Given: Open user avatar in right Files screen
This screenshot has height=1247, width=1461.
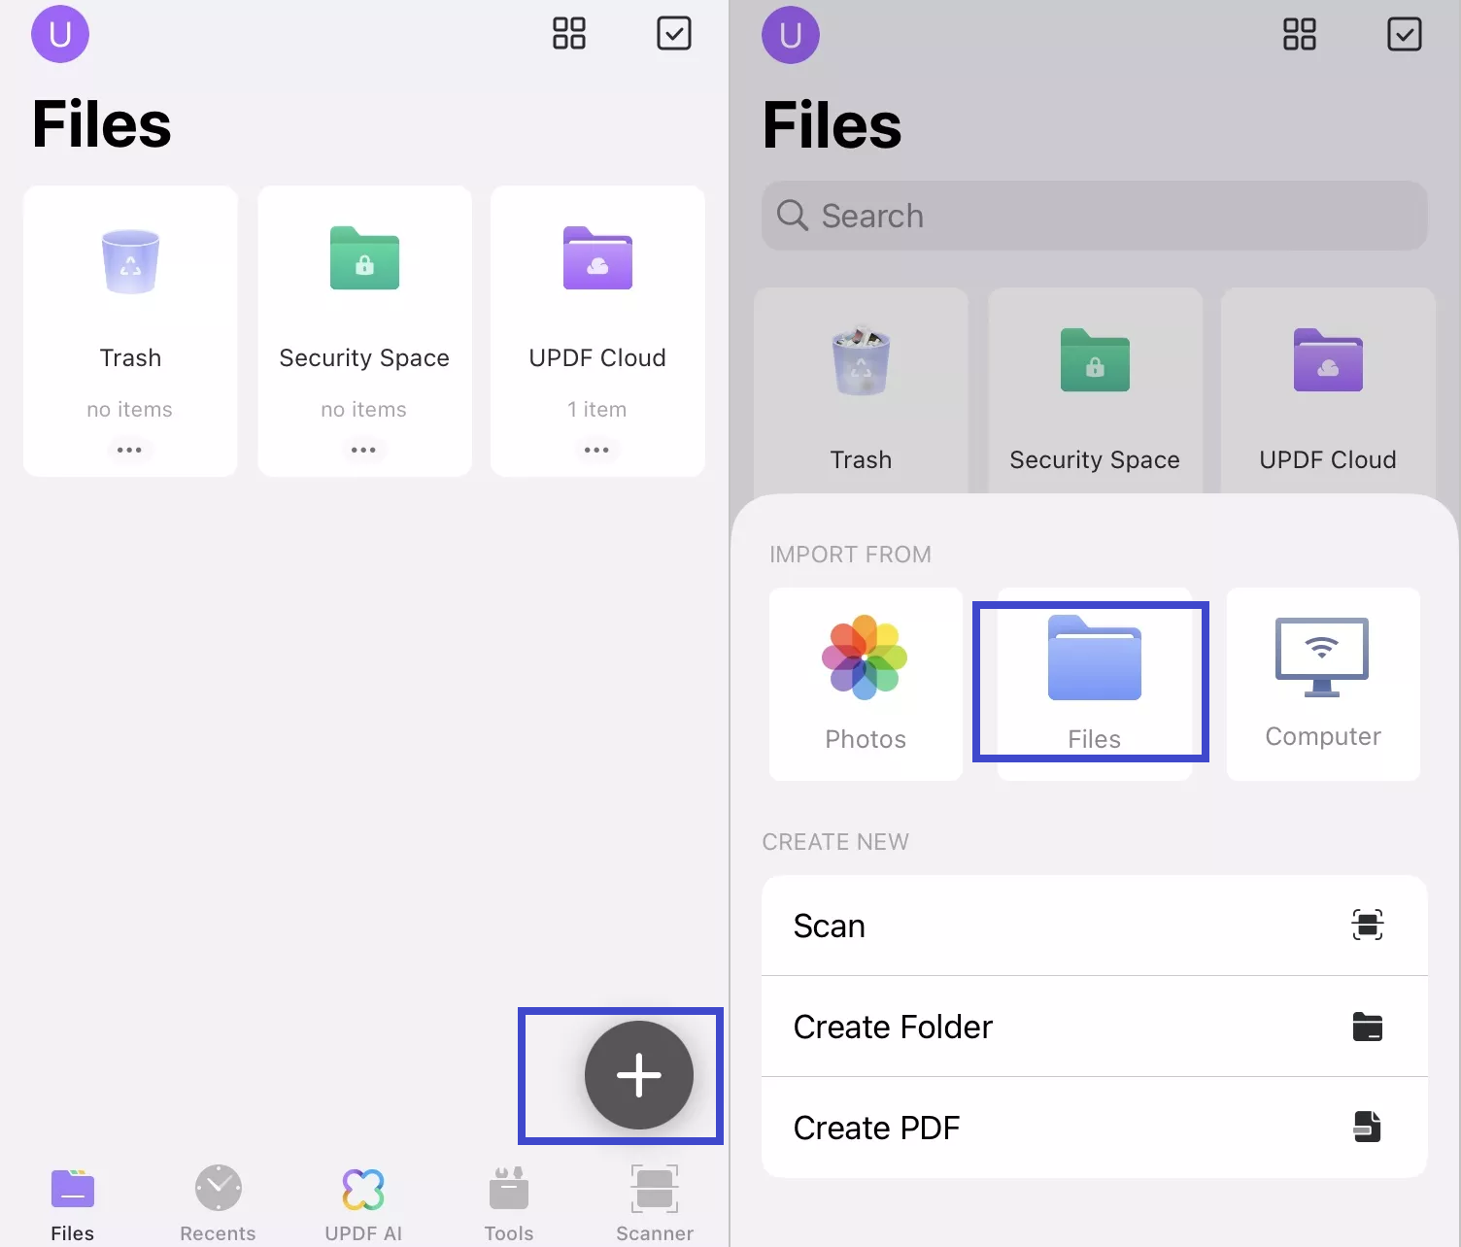Looking at the screenshot, I should pos(791,35).
